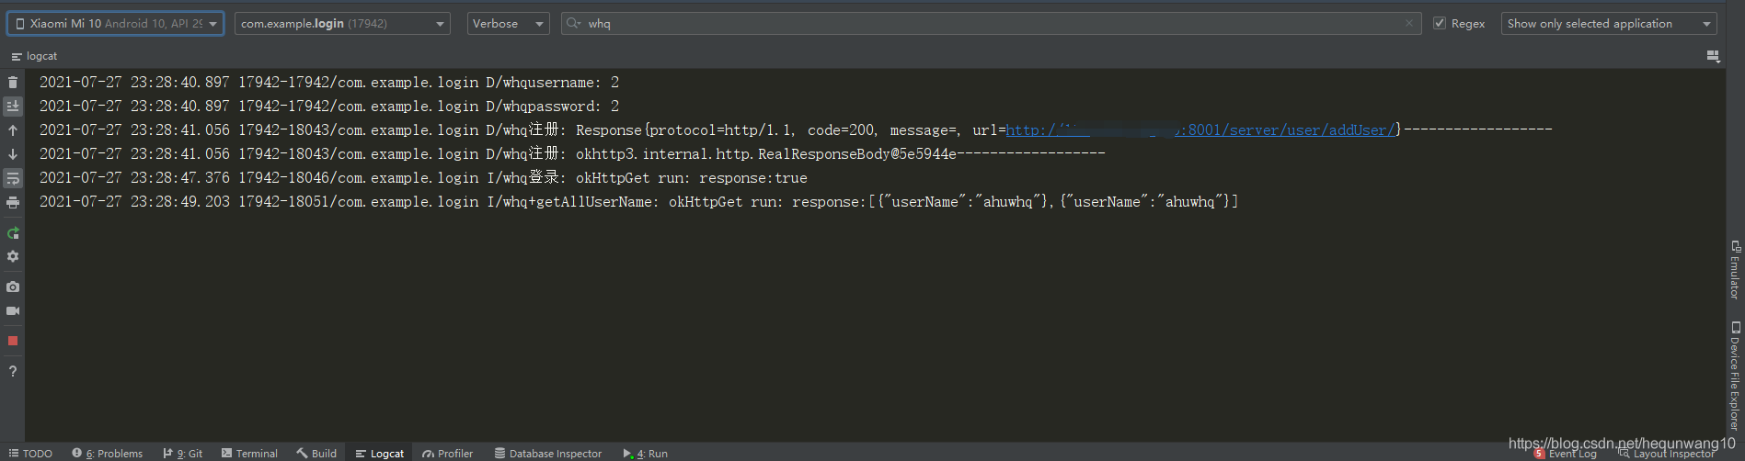Click the print icon in logcat sidebar
Screen dimensions: 1745x461
[x=13, y=202]
